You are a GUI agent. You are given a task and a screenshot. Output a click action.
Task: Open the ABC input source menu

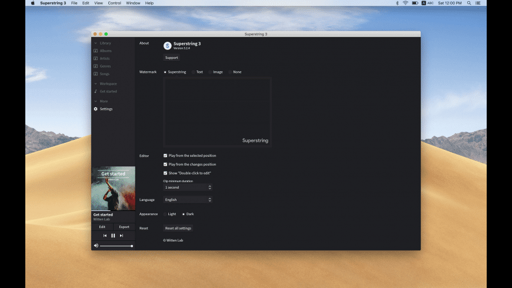click(x=427, y=3)
